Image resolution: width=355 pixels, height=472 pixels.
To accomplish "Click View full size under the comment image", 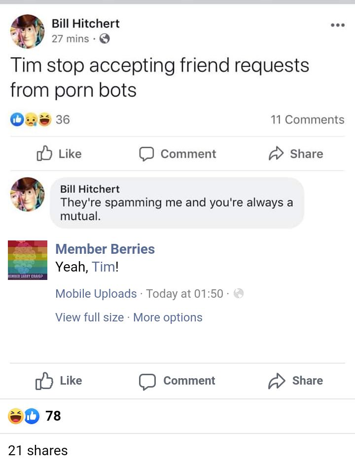I will click(x=89, y=317).
